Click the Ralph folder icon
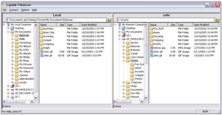This screenshot has width=222, height=115. [x=41, y=48]
